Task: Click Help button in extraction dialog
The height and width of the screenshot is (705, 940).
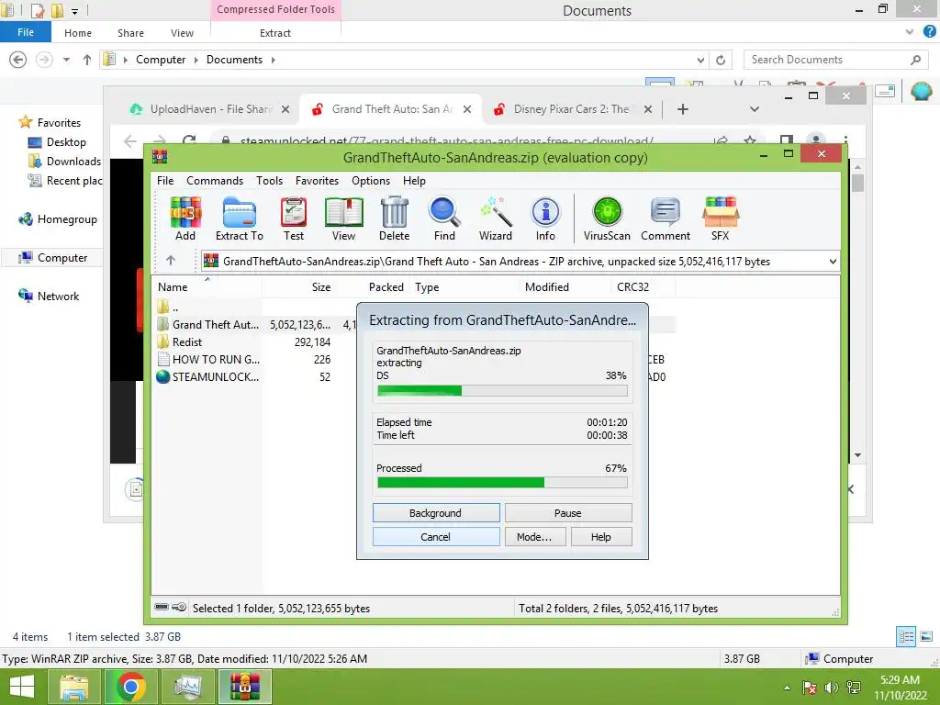Action: 600,537
